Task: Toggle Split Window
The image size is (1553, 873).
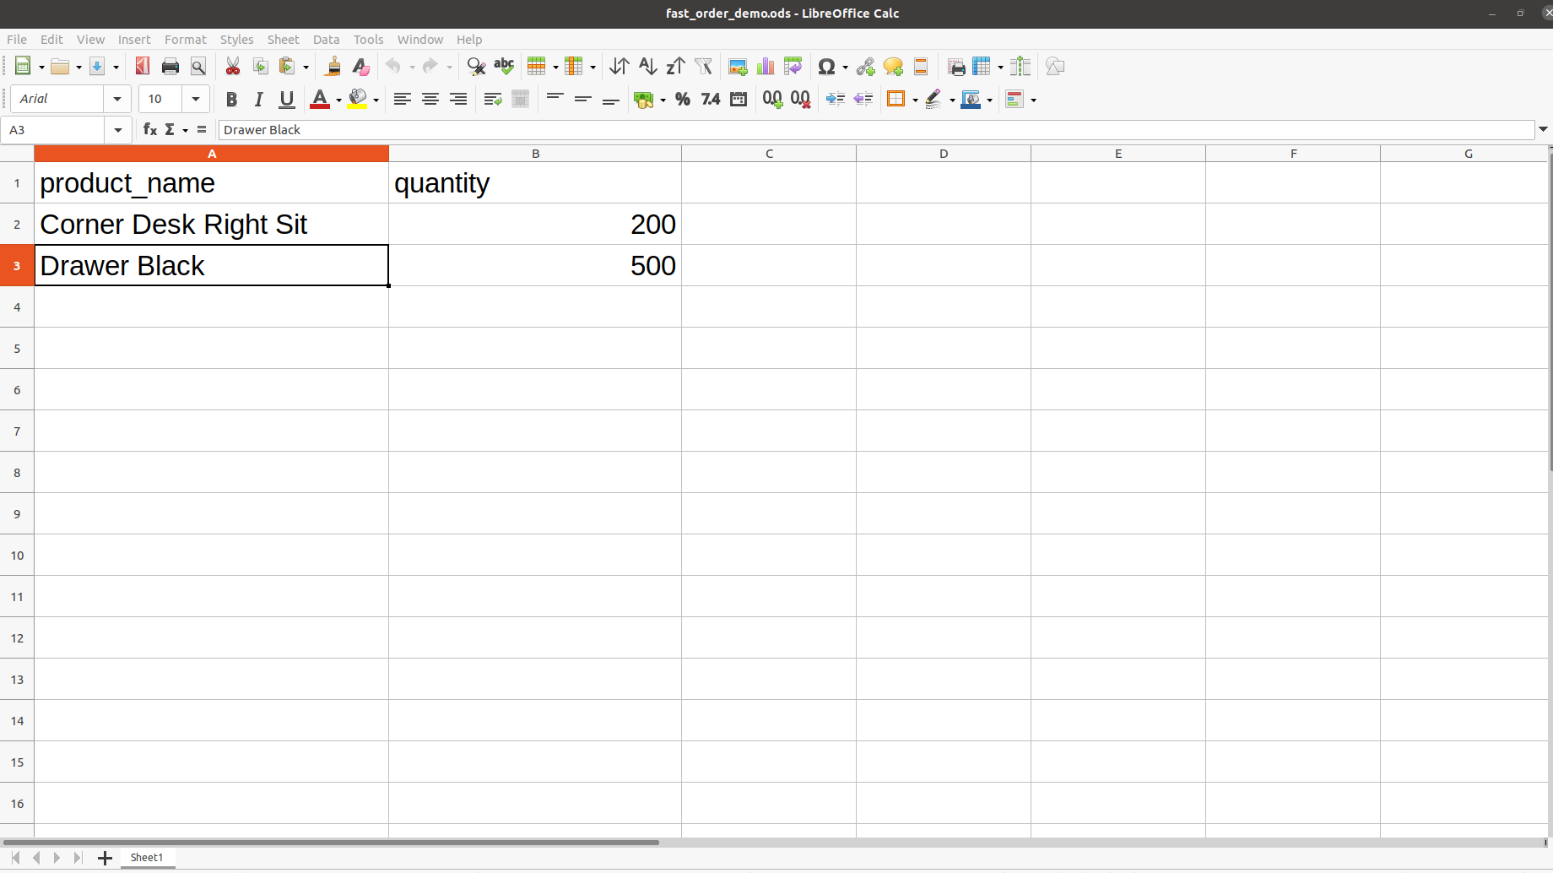Action: (x=1020, y=67)
